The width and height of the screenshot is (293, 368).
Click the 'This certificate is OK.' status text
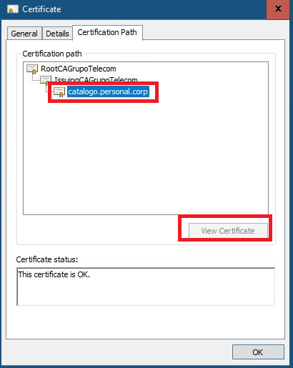pos(54,274)
